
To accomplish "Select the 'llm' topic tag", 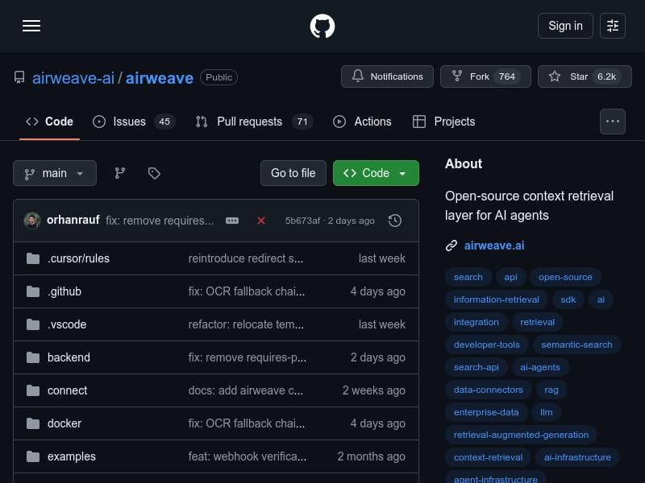I will pos(547,412).
